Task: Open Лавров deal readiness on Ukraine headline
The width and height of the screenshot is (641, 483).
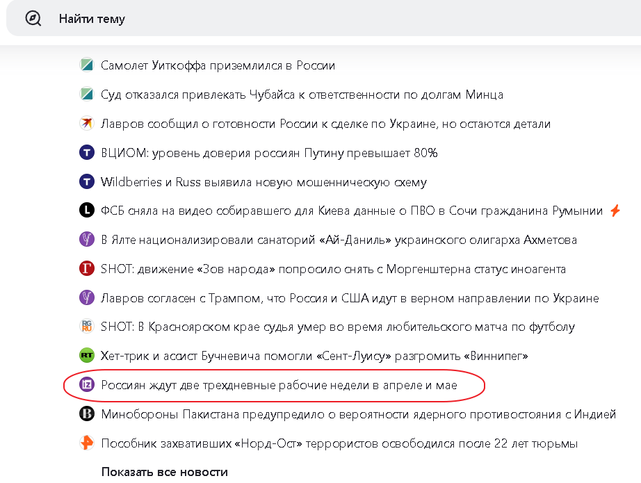Action: pyautogui.click(x=325, y=124)
